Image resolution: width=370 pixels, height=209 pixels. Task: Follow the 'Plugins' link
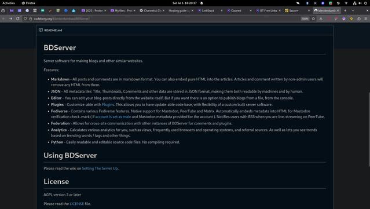[108, 104]
